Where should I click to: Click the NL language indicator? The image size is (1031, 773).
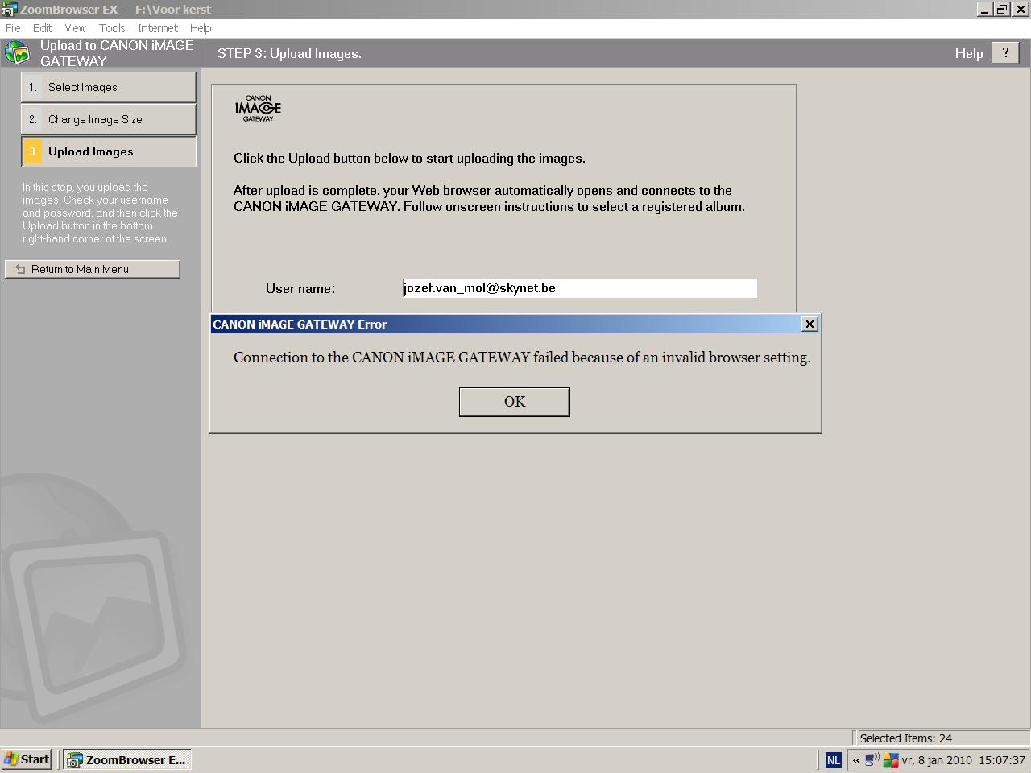[x=834, y=759]
